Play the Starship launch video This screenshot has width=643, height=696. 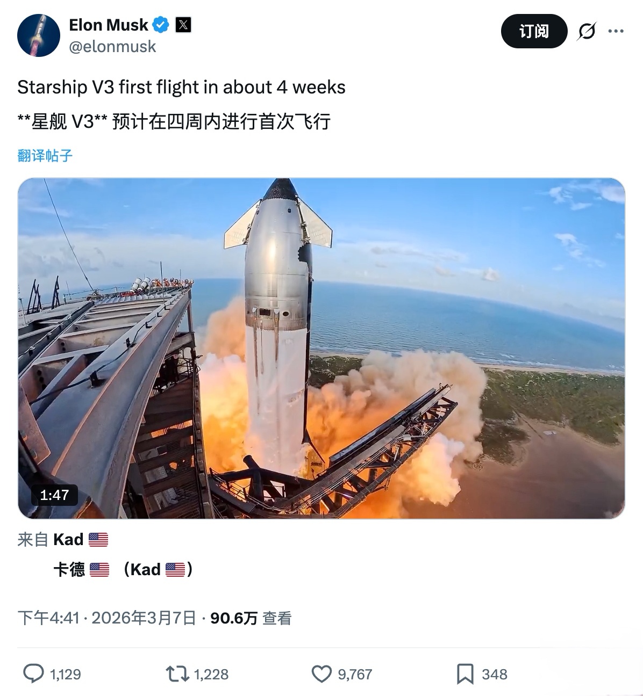pos(321,348)
